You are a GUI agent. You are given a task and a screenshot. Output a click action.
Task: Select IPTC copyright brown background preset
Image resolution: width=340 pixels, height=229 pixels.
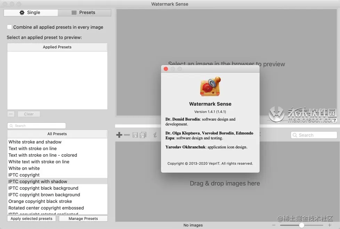[57, 195]
